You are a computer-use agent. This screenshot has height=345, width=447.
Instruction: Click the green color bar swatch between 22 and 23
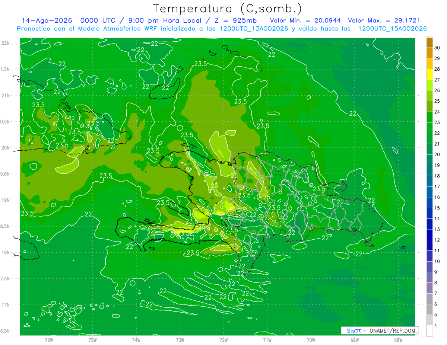(429, 128)
